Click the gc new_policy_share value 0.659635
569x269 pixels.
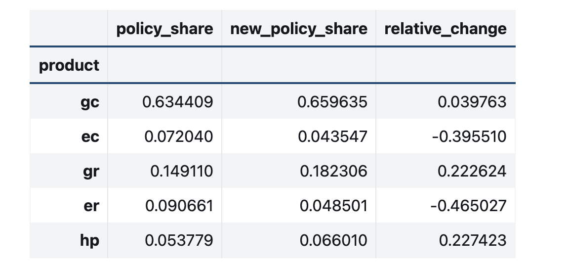coord(332,102)
